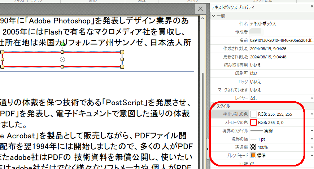The width and height of the screenshot is (314, 169).
Task: Close the document tab with X button
Action: [x=200, y=9]
